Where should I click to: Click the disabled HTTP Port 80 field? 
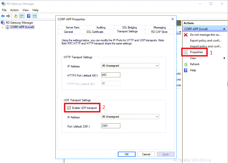pos(111,83)
